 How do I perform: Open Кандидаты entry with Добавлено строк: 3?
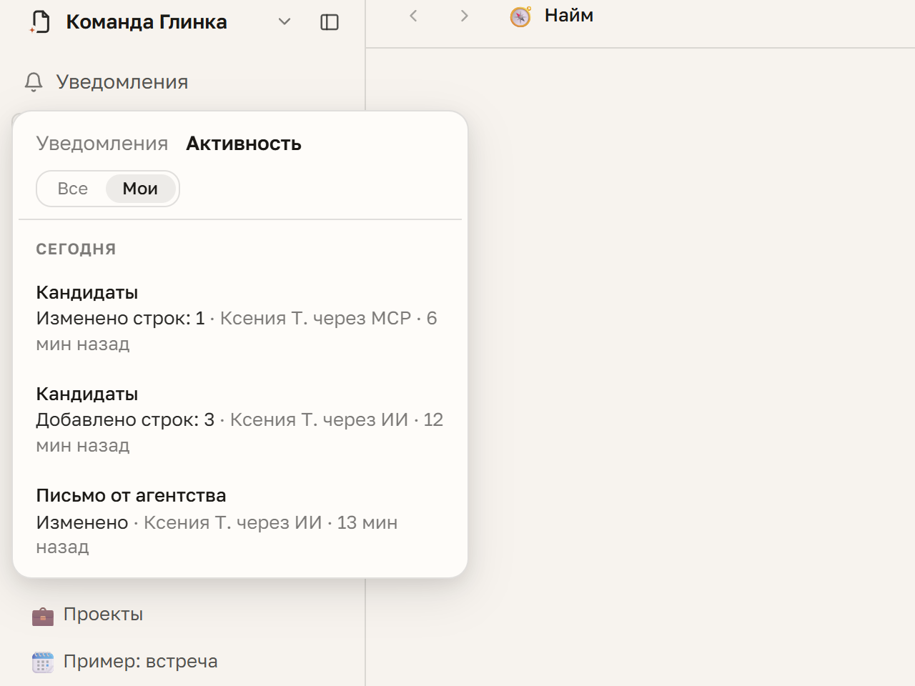pyautogui.click(x=240, y=419)
